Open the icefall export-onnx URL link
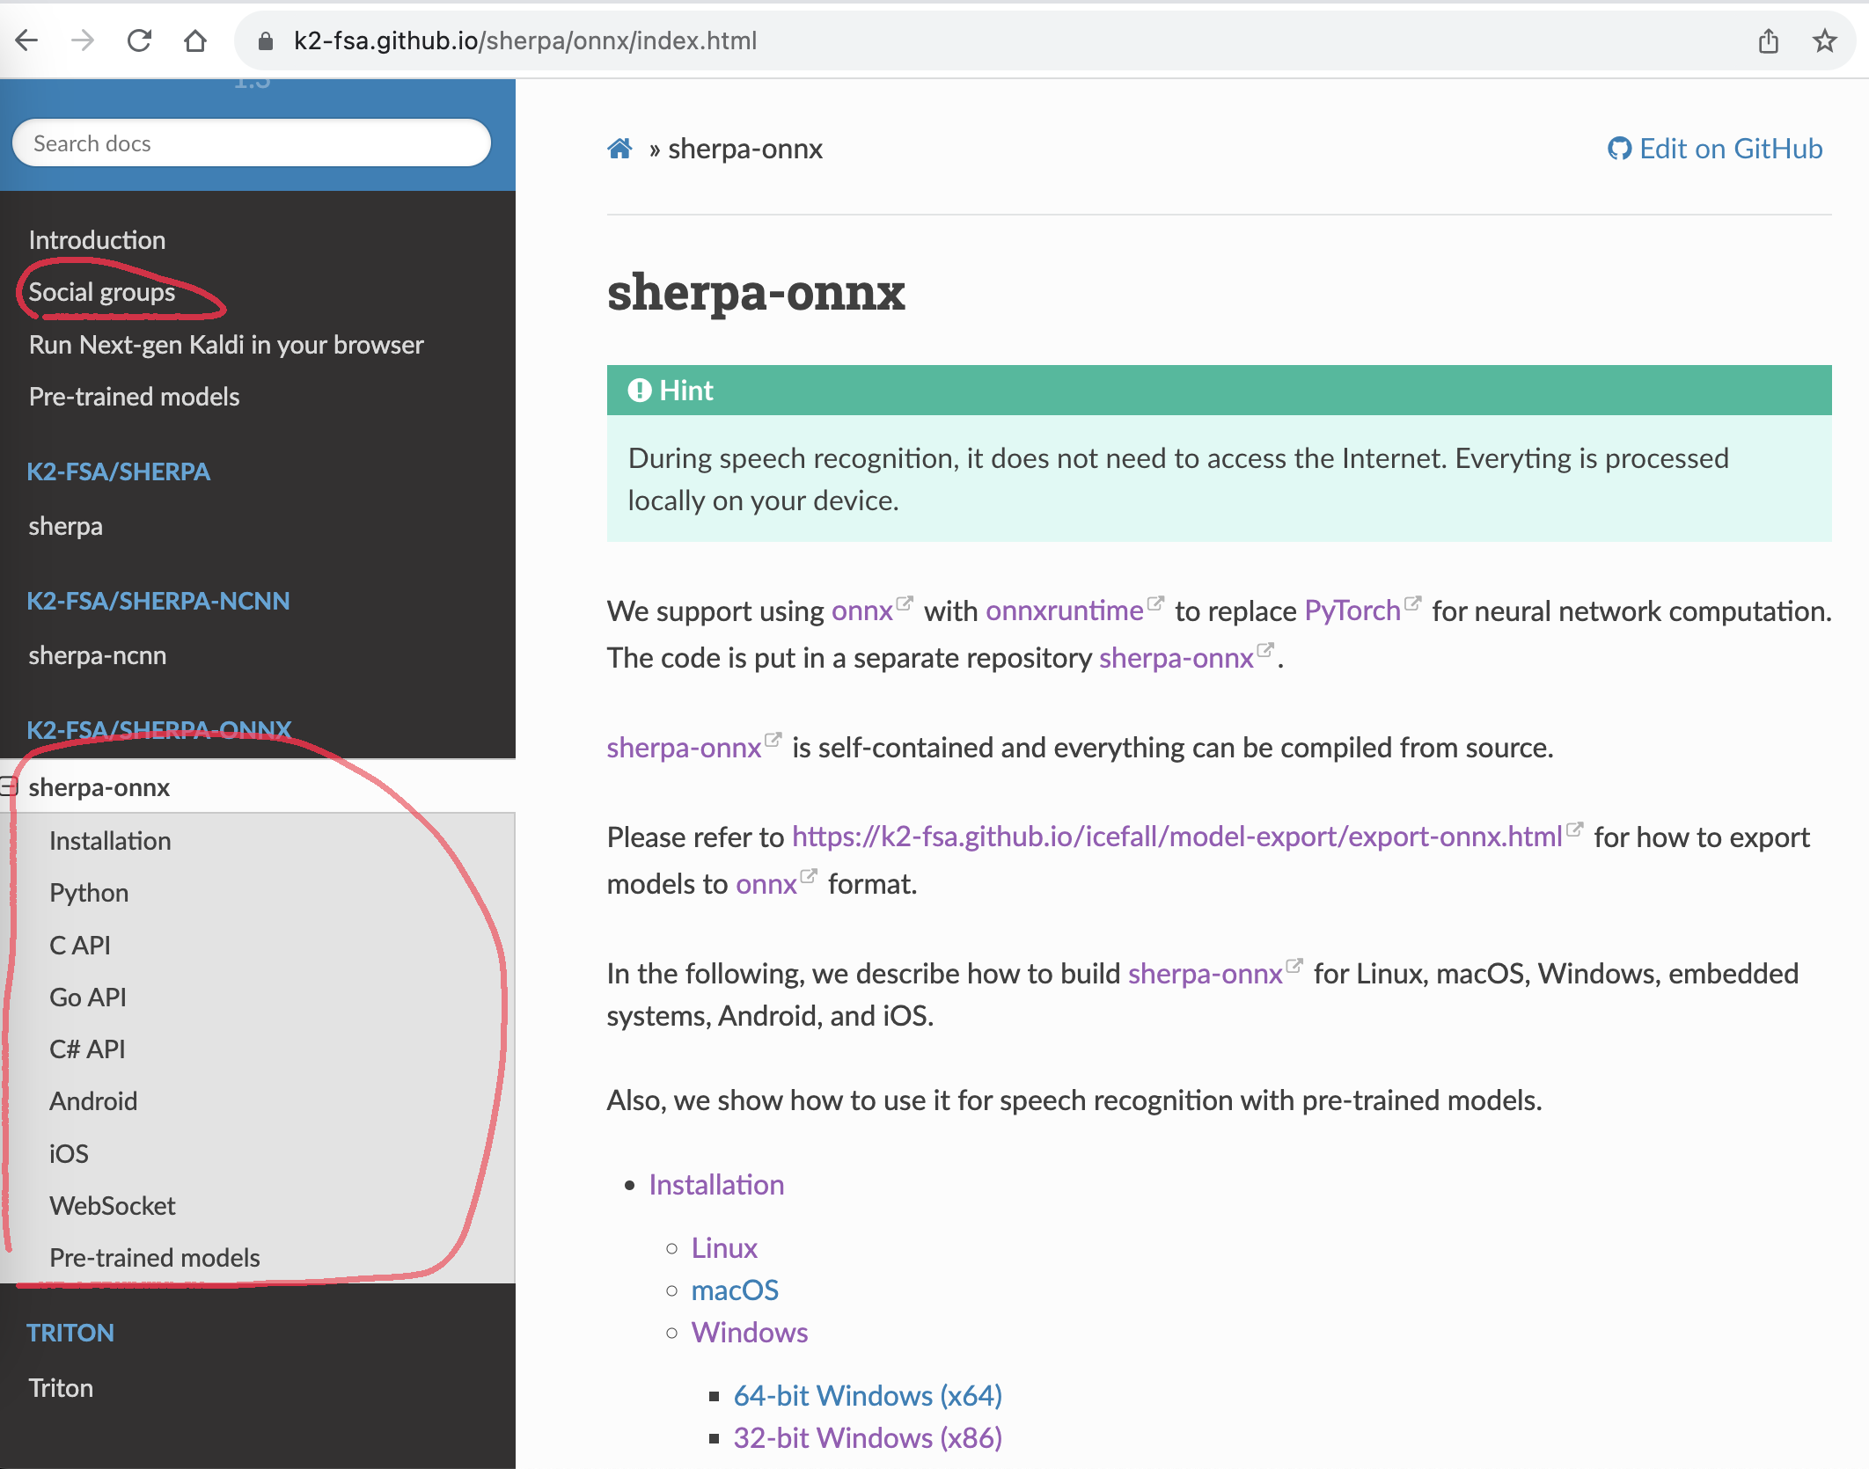The image size is (1869, 1469). tap(1176, 837)
